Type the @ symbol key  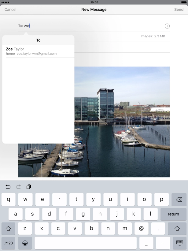tap(141, 228)
